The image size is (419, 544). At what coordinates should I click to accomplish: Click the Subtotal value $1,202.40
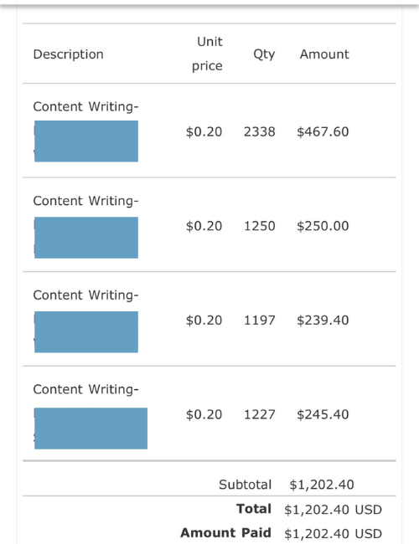pos(322,485)
